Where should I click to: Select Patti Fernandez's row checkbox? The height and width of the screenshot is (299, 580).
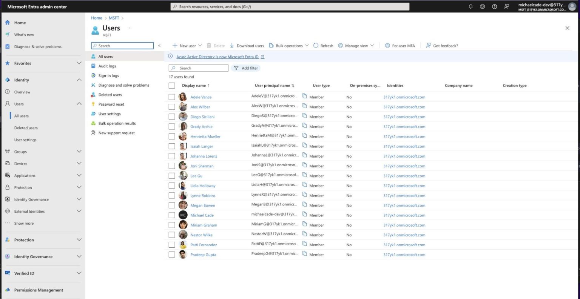click(x=172, y=244)
